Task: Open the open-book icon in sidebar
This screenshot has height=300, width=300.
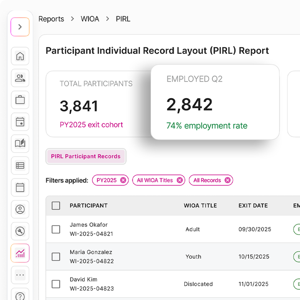Action: coord(20,144)
